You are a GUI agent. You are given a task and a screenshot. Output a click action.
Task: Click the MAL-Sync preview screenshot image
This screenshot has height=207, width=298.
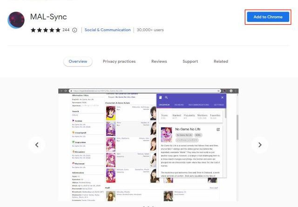[x=148, y=145]
